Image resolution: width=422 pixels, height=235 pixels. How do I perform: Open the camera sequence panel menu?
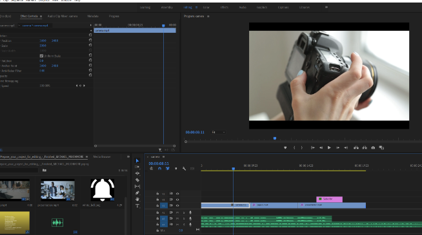[163, 157]
